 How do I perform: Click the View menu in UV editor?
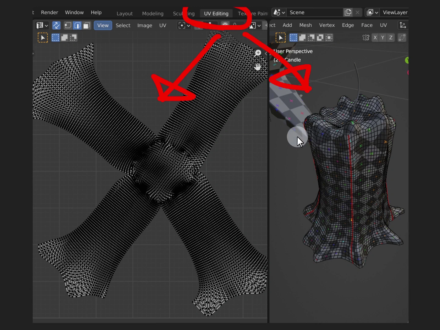coord(103,25)
